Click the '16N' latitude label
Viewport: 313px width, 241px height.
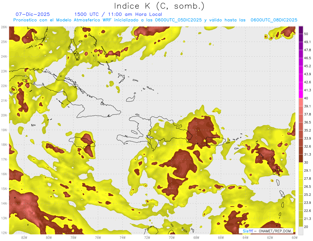pos(4,174)
